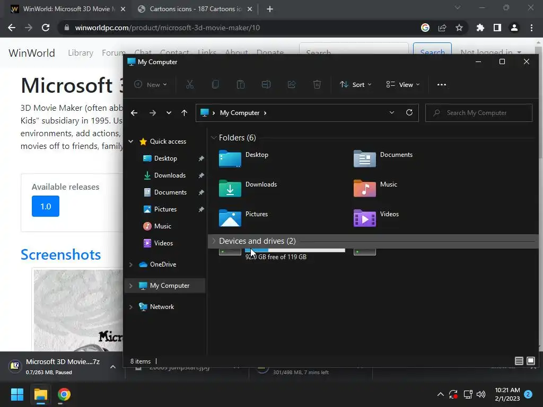
Task: Expand the My Computer tree node
Action: click(131, 286)
